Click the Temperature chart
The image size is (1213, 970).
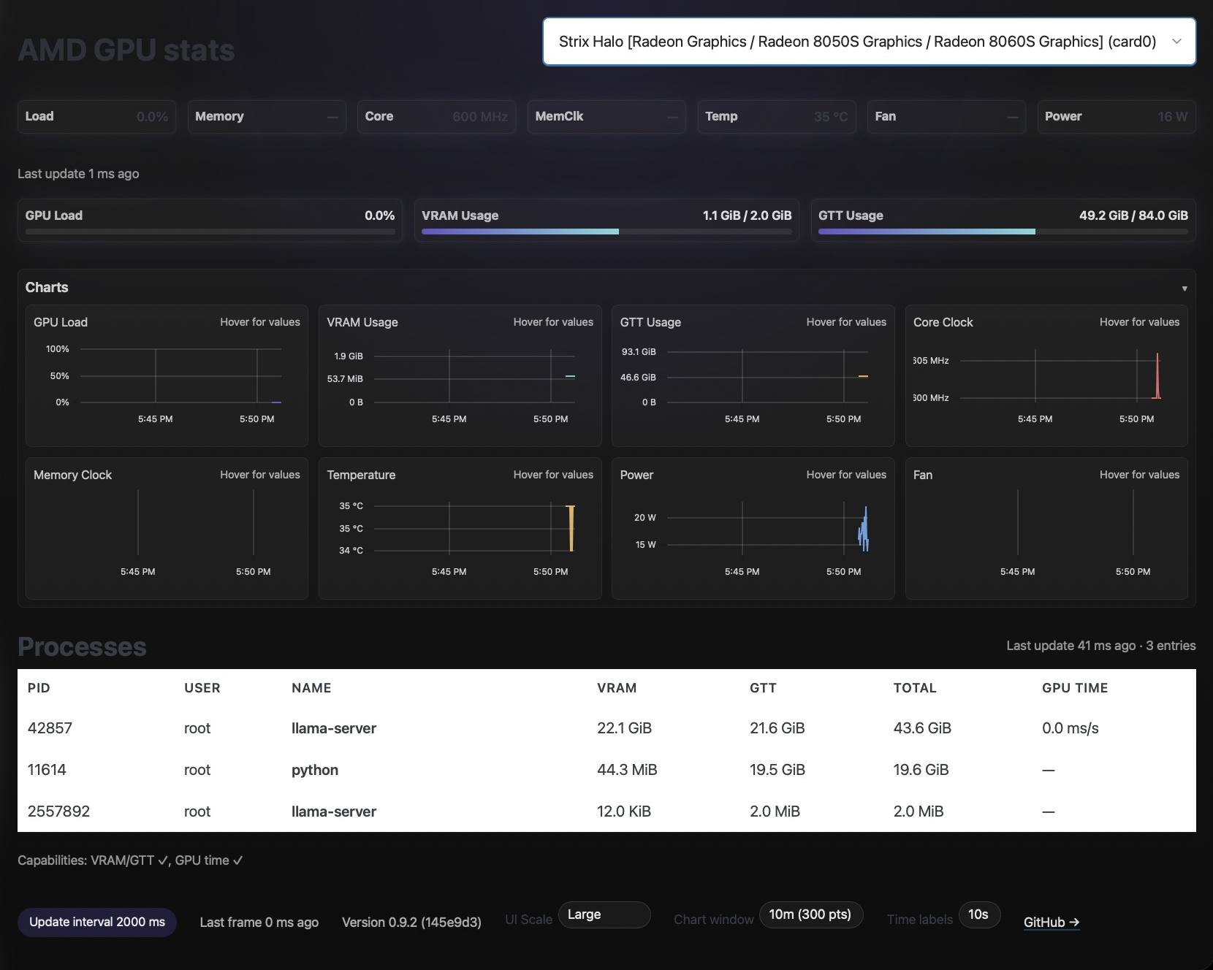click(x=460, y=528)
